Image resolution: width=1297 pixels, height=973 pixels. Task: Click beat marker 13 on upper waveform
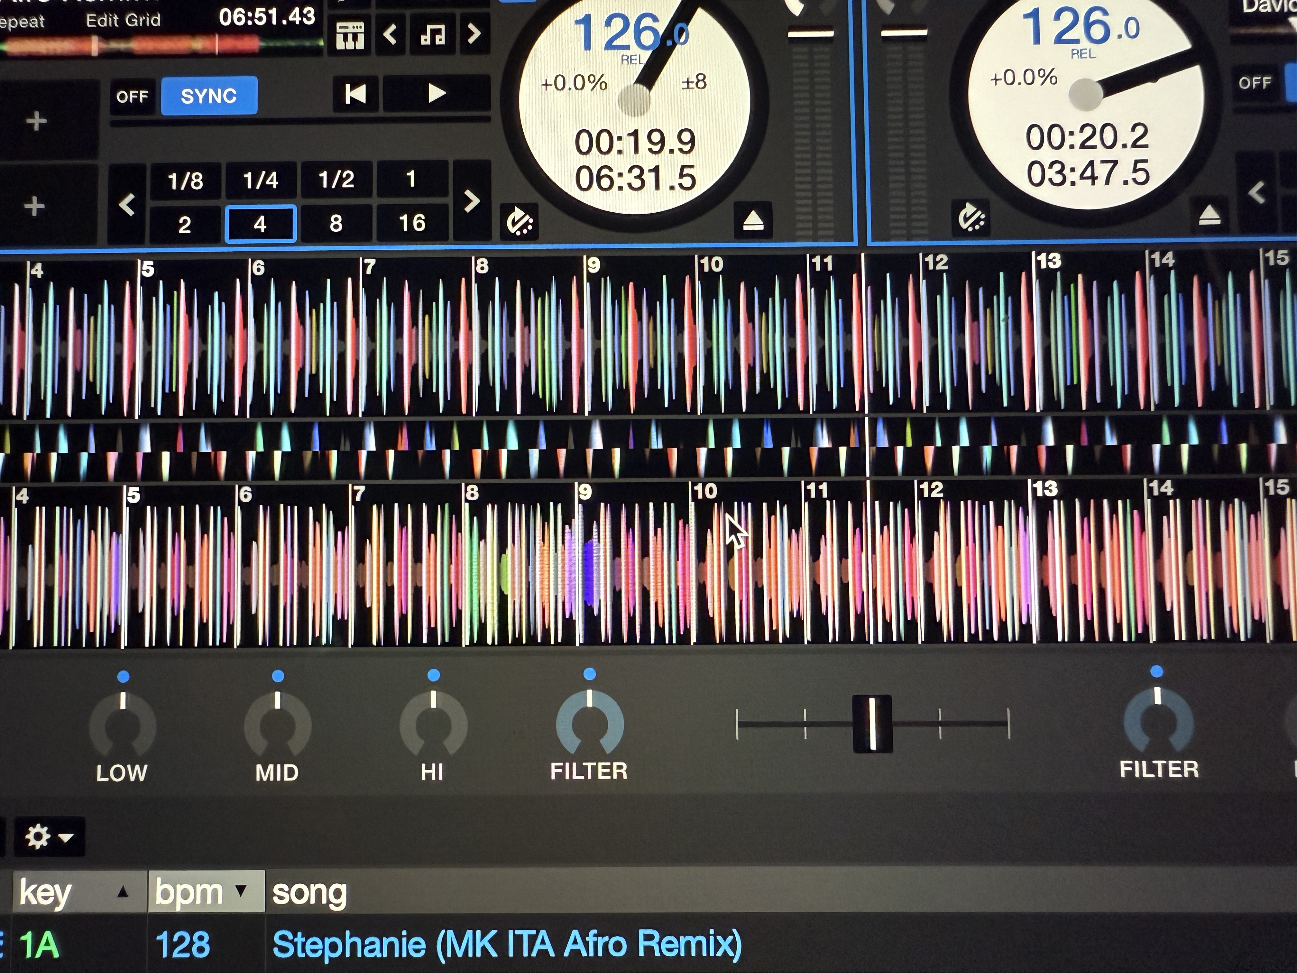pyautogui.click(x=1048, y=261)
